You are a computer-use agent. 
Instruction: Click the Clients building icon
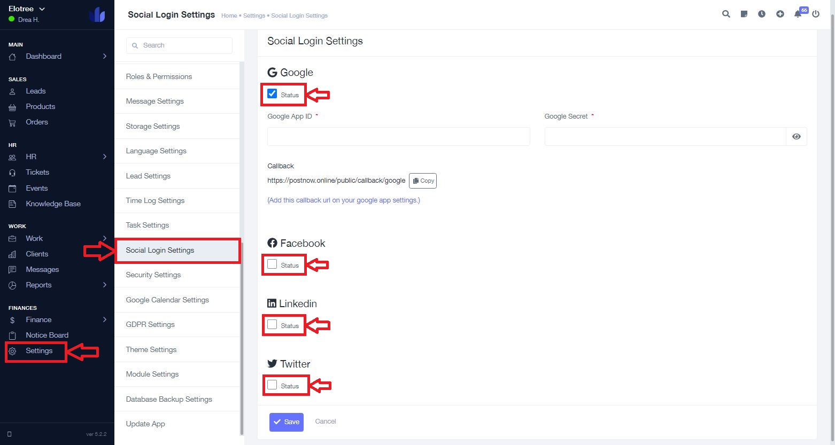(12, 254)
